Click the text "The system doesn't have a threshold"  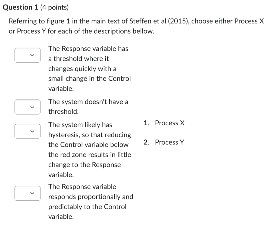[x=88, y=107]
